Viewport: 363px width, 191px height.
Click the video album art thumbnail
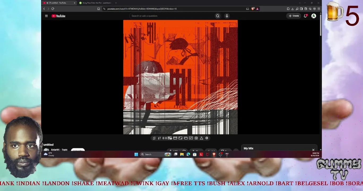pyautogui.click(x=180, y=77)
